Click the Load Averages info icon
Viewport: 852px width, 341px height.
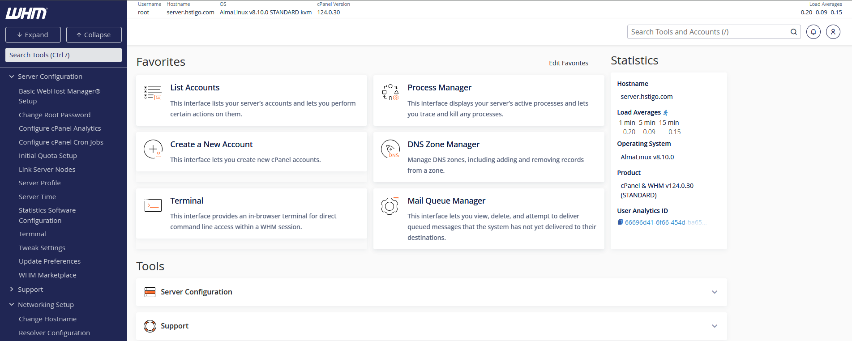click(665, 113)
